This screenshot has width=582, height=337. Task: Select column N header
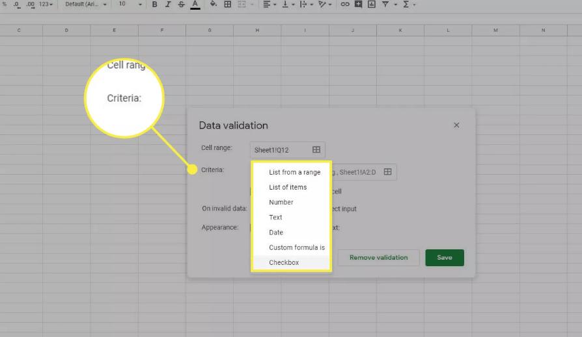click(544, 31)
